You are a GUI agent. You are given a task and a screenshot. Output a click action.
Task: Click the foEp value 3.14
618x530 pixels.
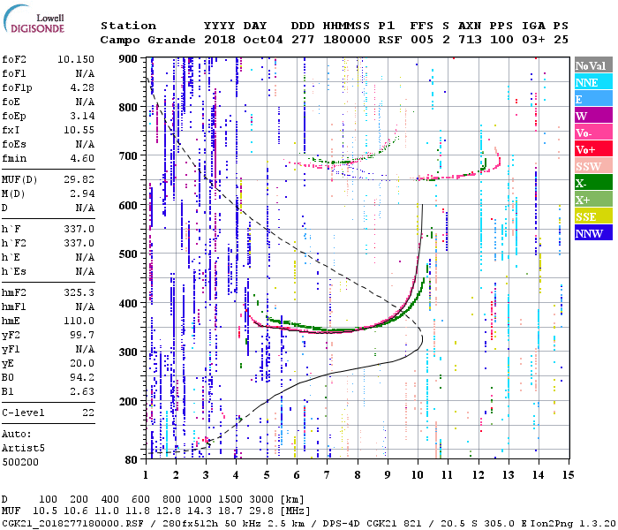coord(82,116)
